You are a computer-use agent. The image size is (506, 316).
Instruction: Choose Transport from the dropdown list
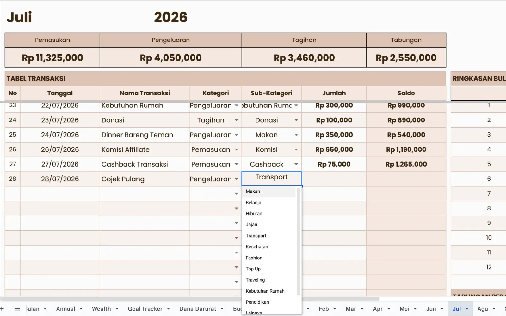(x=269, y=236)
